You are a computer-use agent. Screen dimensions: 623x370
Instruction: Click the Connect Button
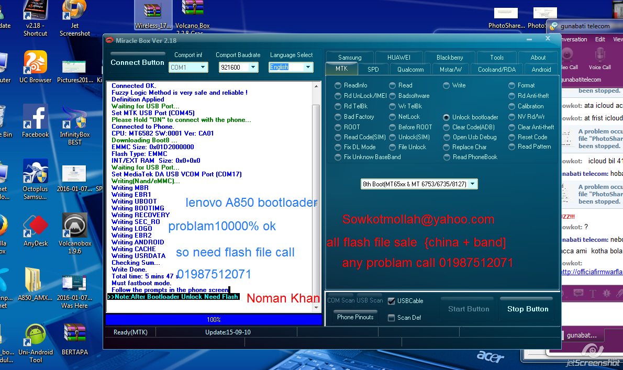(138, 62)
